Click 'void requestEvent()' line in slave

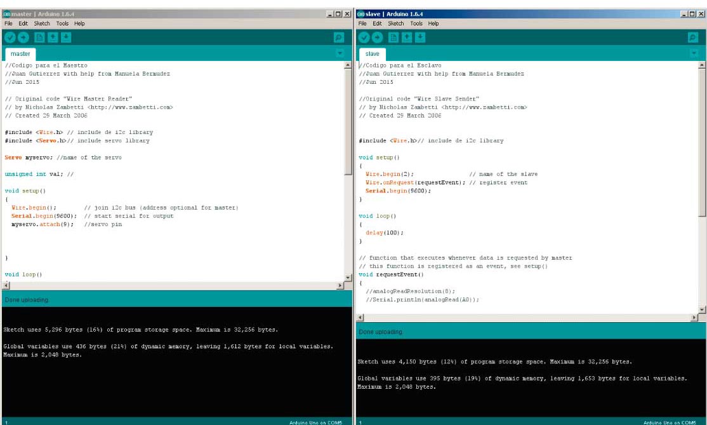click(392, 274)
